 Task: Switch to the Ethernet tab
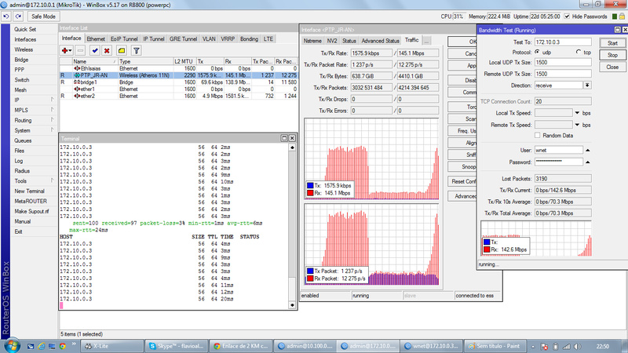tap(96, 38)
